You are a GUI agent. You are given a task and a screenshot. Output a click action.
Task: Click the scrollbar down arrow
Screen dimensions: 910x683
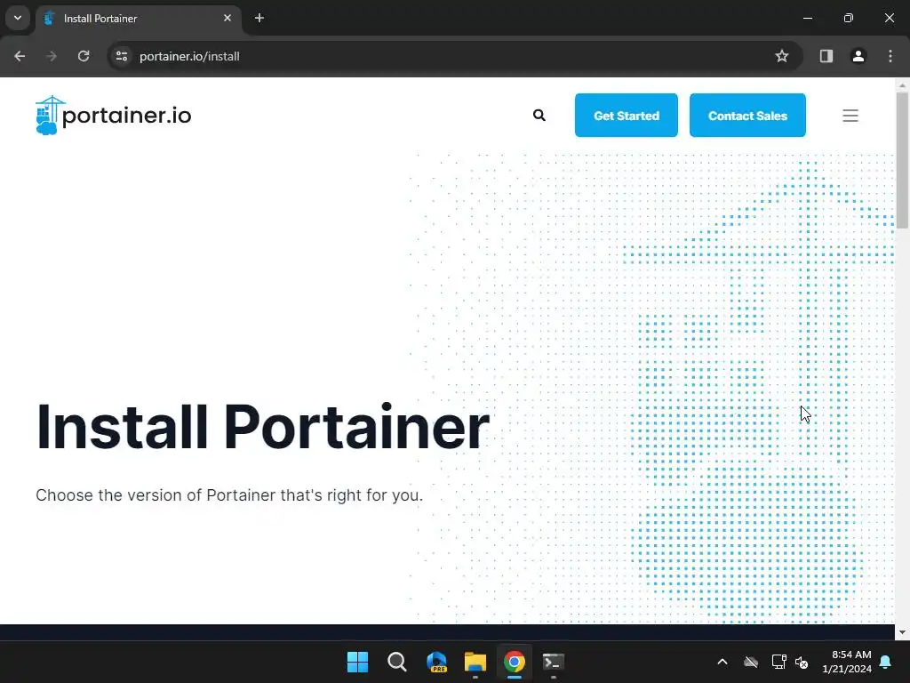click(902, 632)
